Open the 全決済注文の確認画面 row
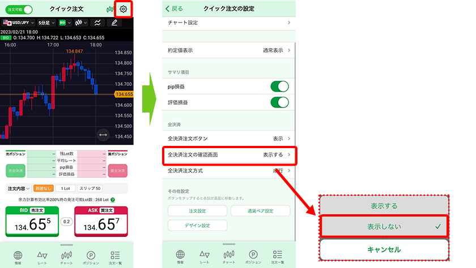 (x=229, y=155)
